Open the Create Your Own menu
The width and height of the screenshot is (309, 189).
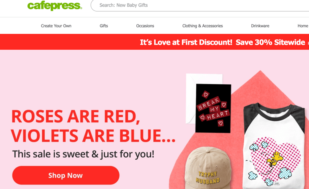click(x=56, y=26)
